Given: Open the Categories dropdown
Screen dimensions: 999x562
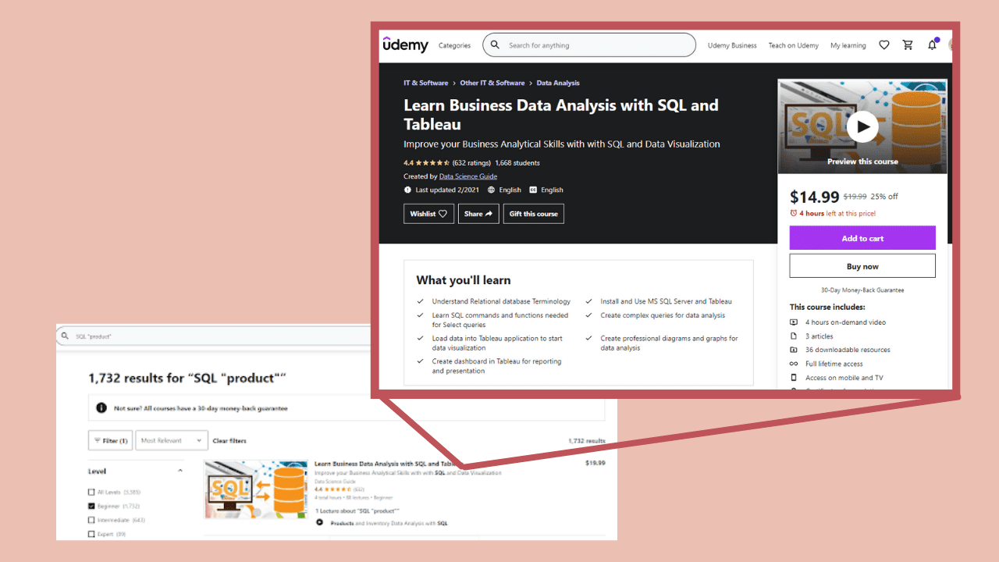Looking at the screenshot, I should coord(454,44).
